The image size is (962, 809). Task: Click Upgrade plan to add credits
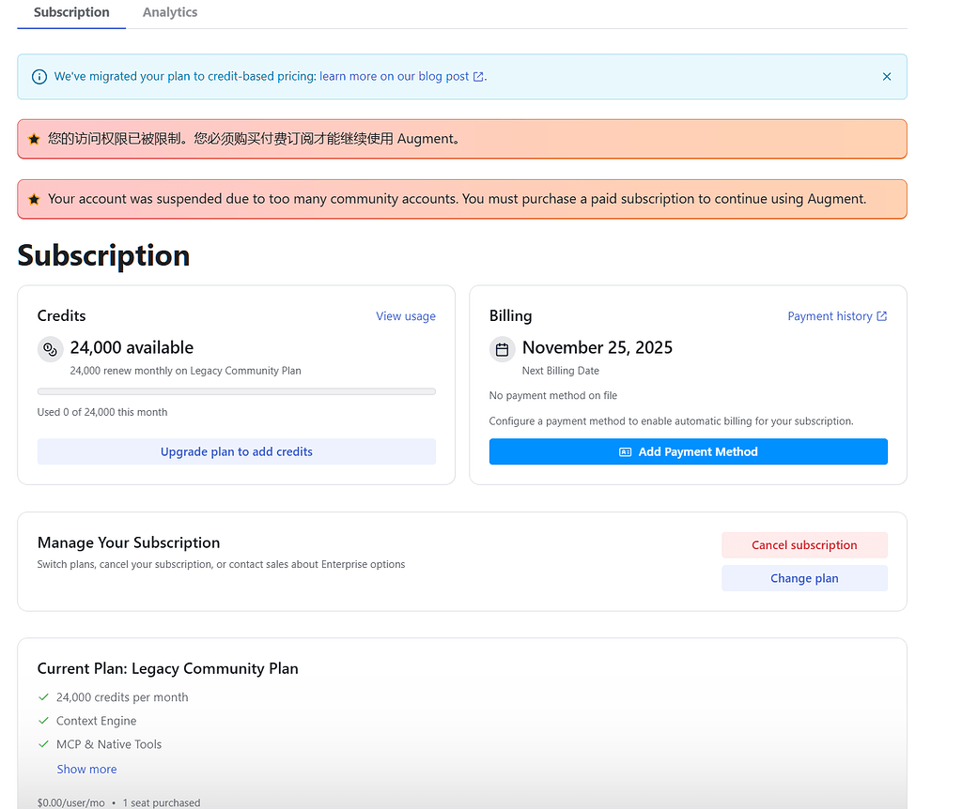236,451
